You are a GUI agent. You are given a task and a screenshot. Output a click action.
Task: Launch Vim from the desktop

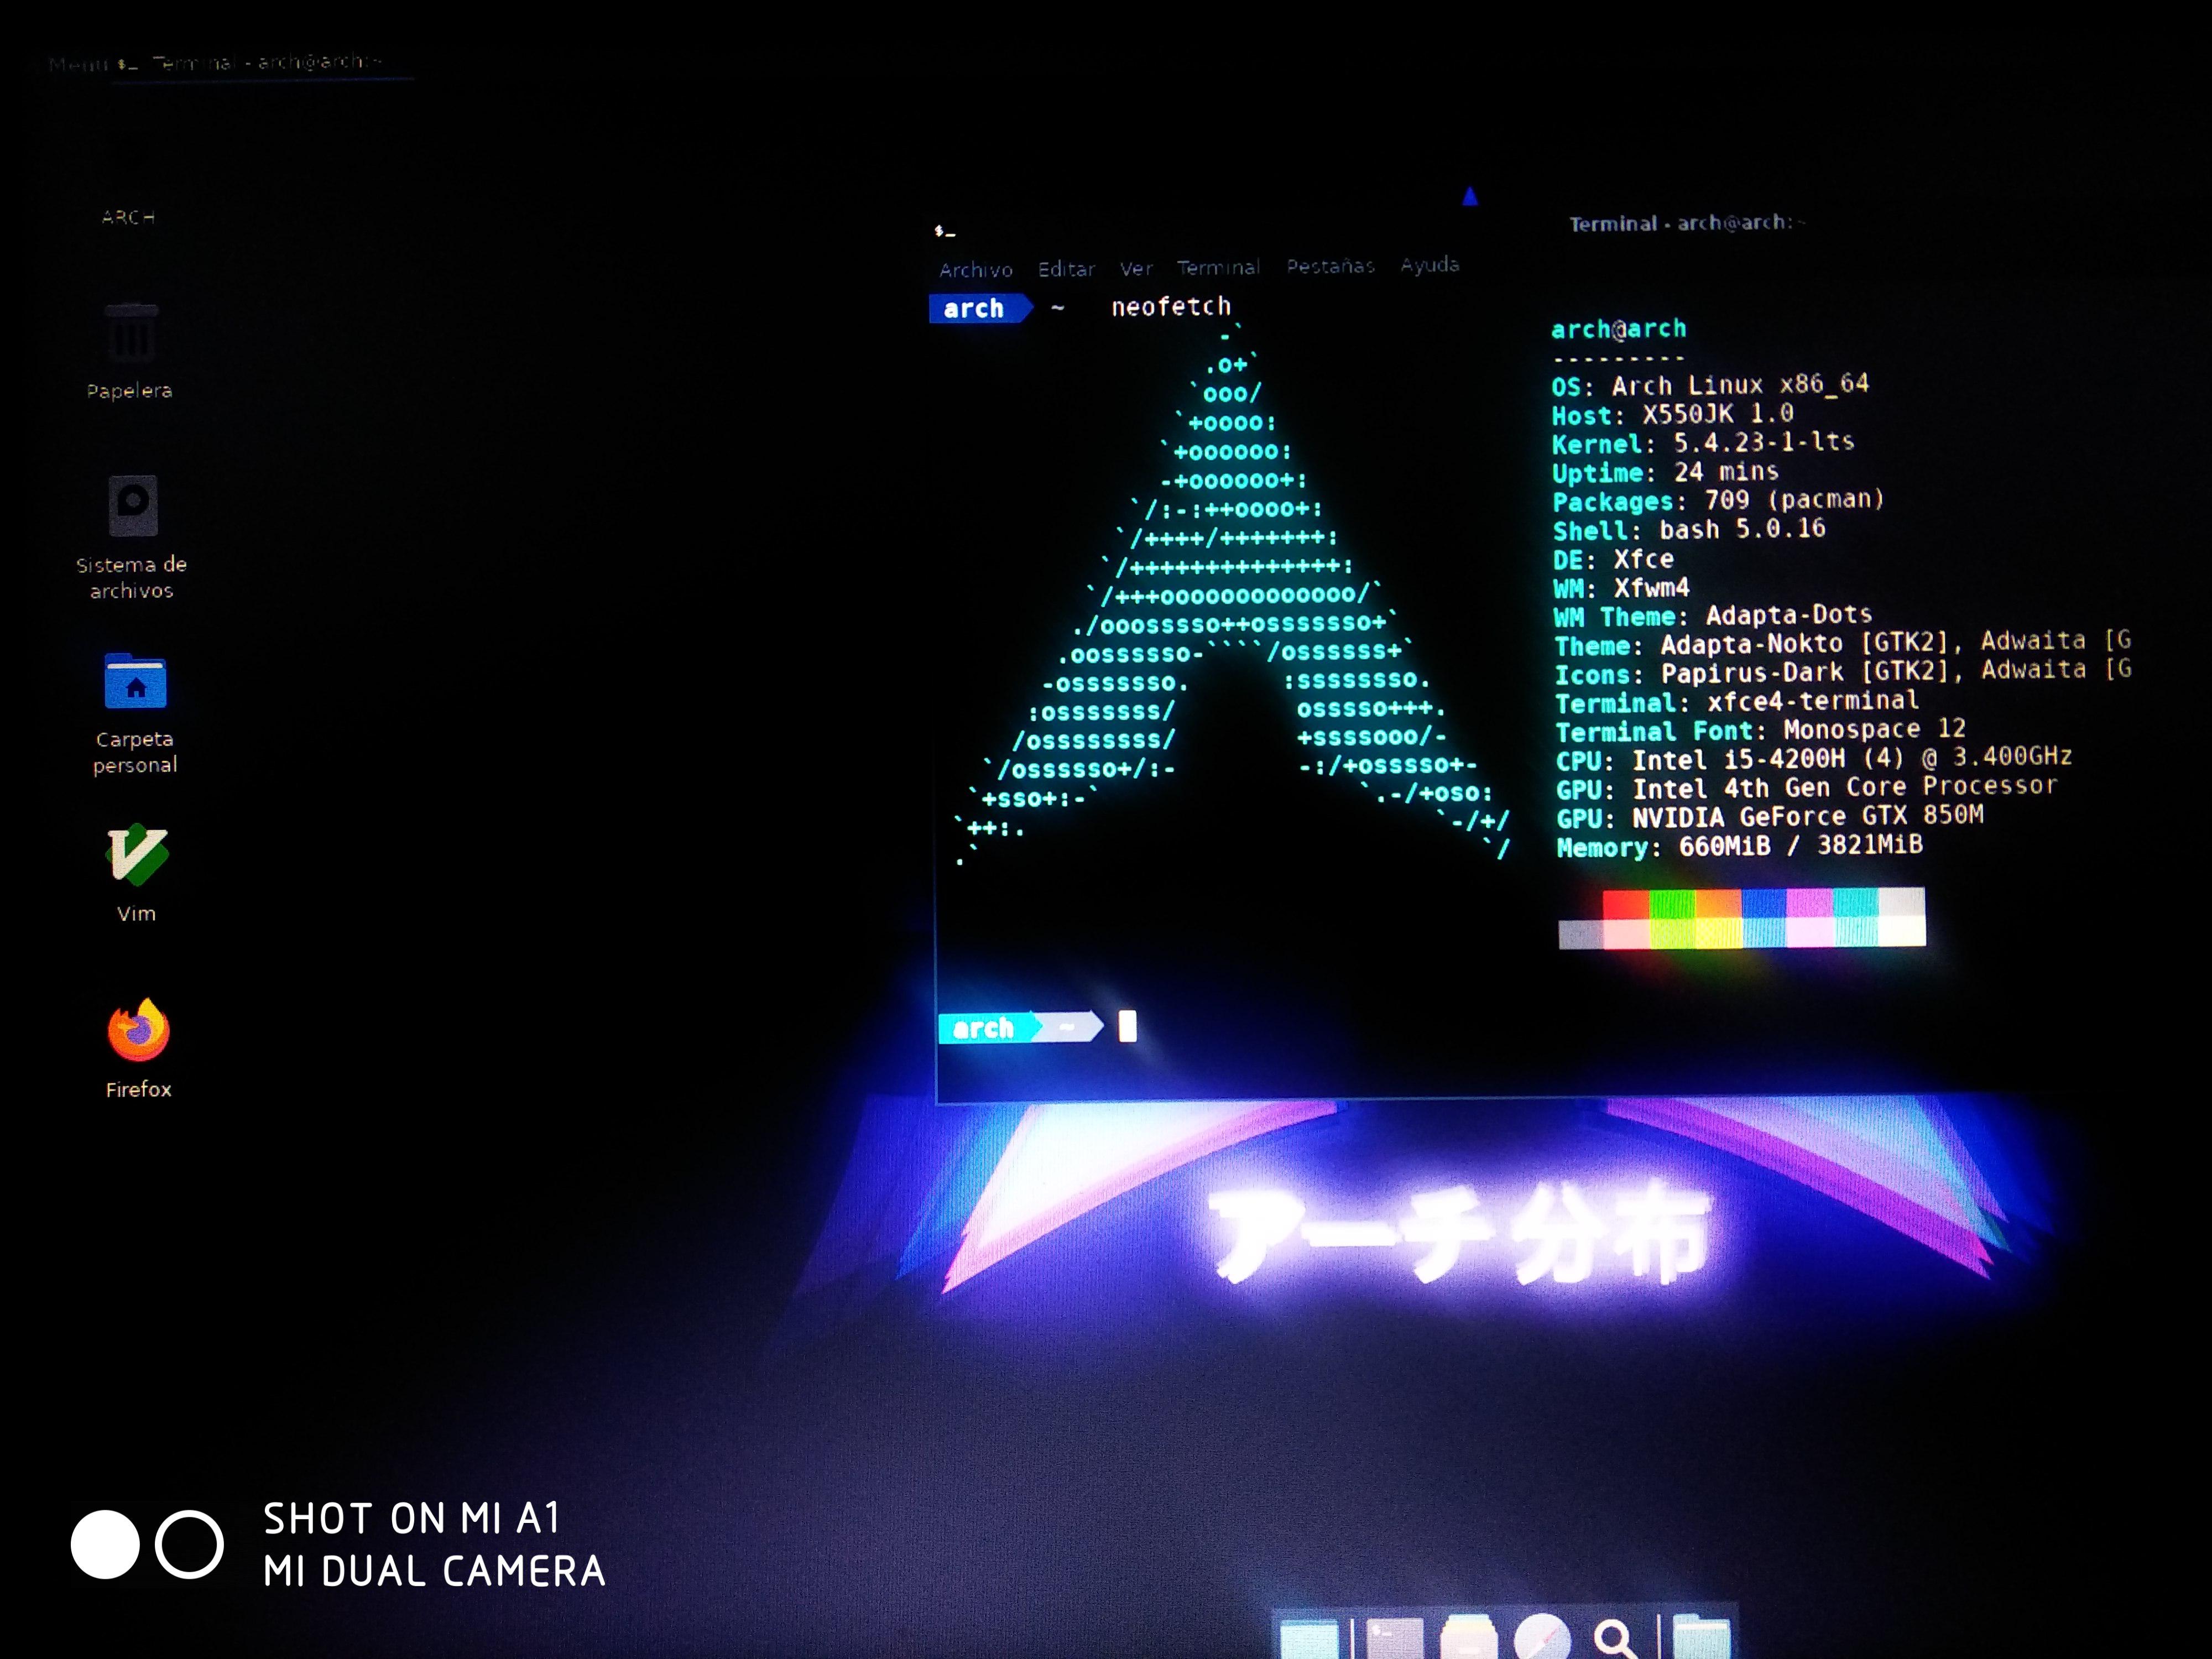(137, 856)
